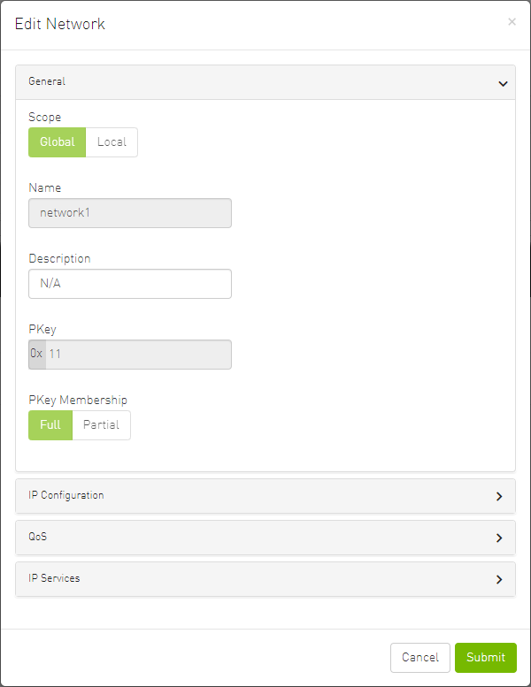Open the QoS section header
This screenshot has width=531, height=687.
pos(37,537)
